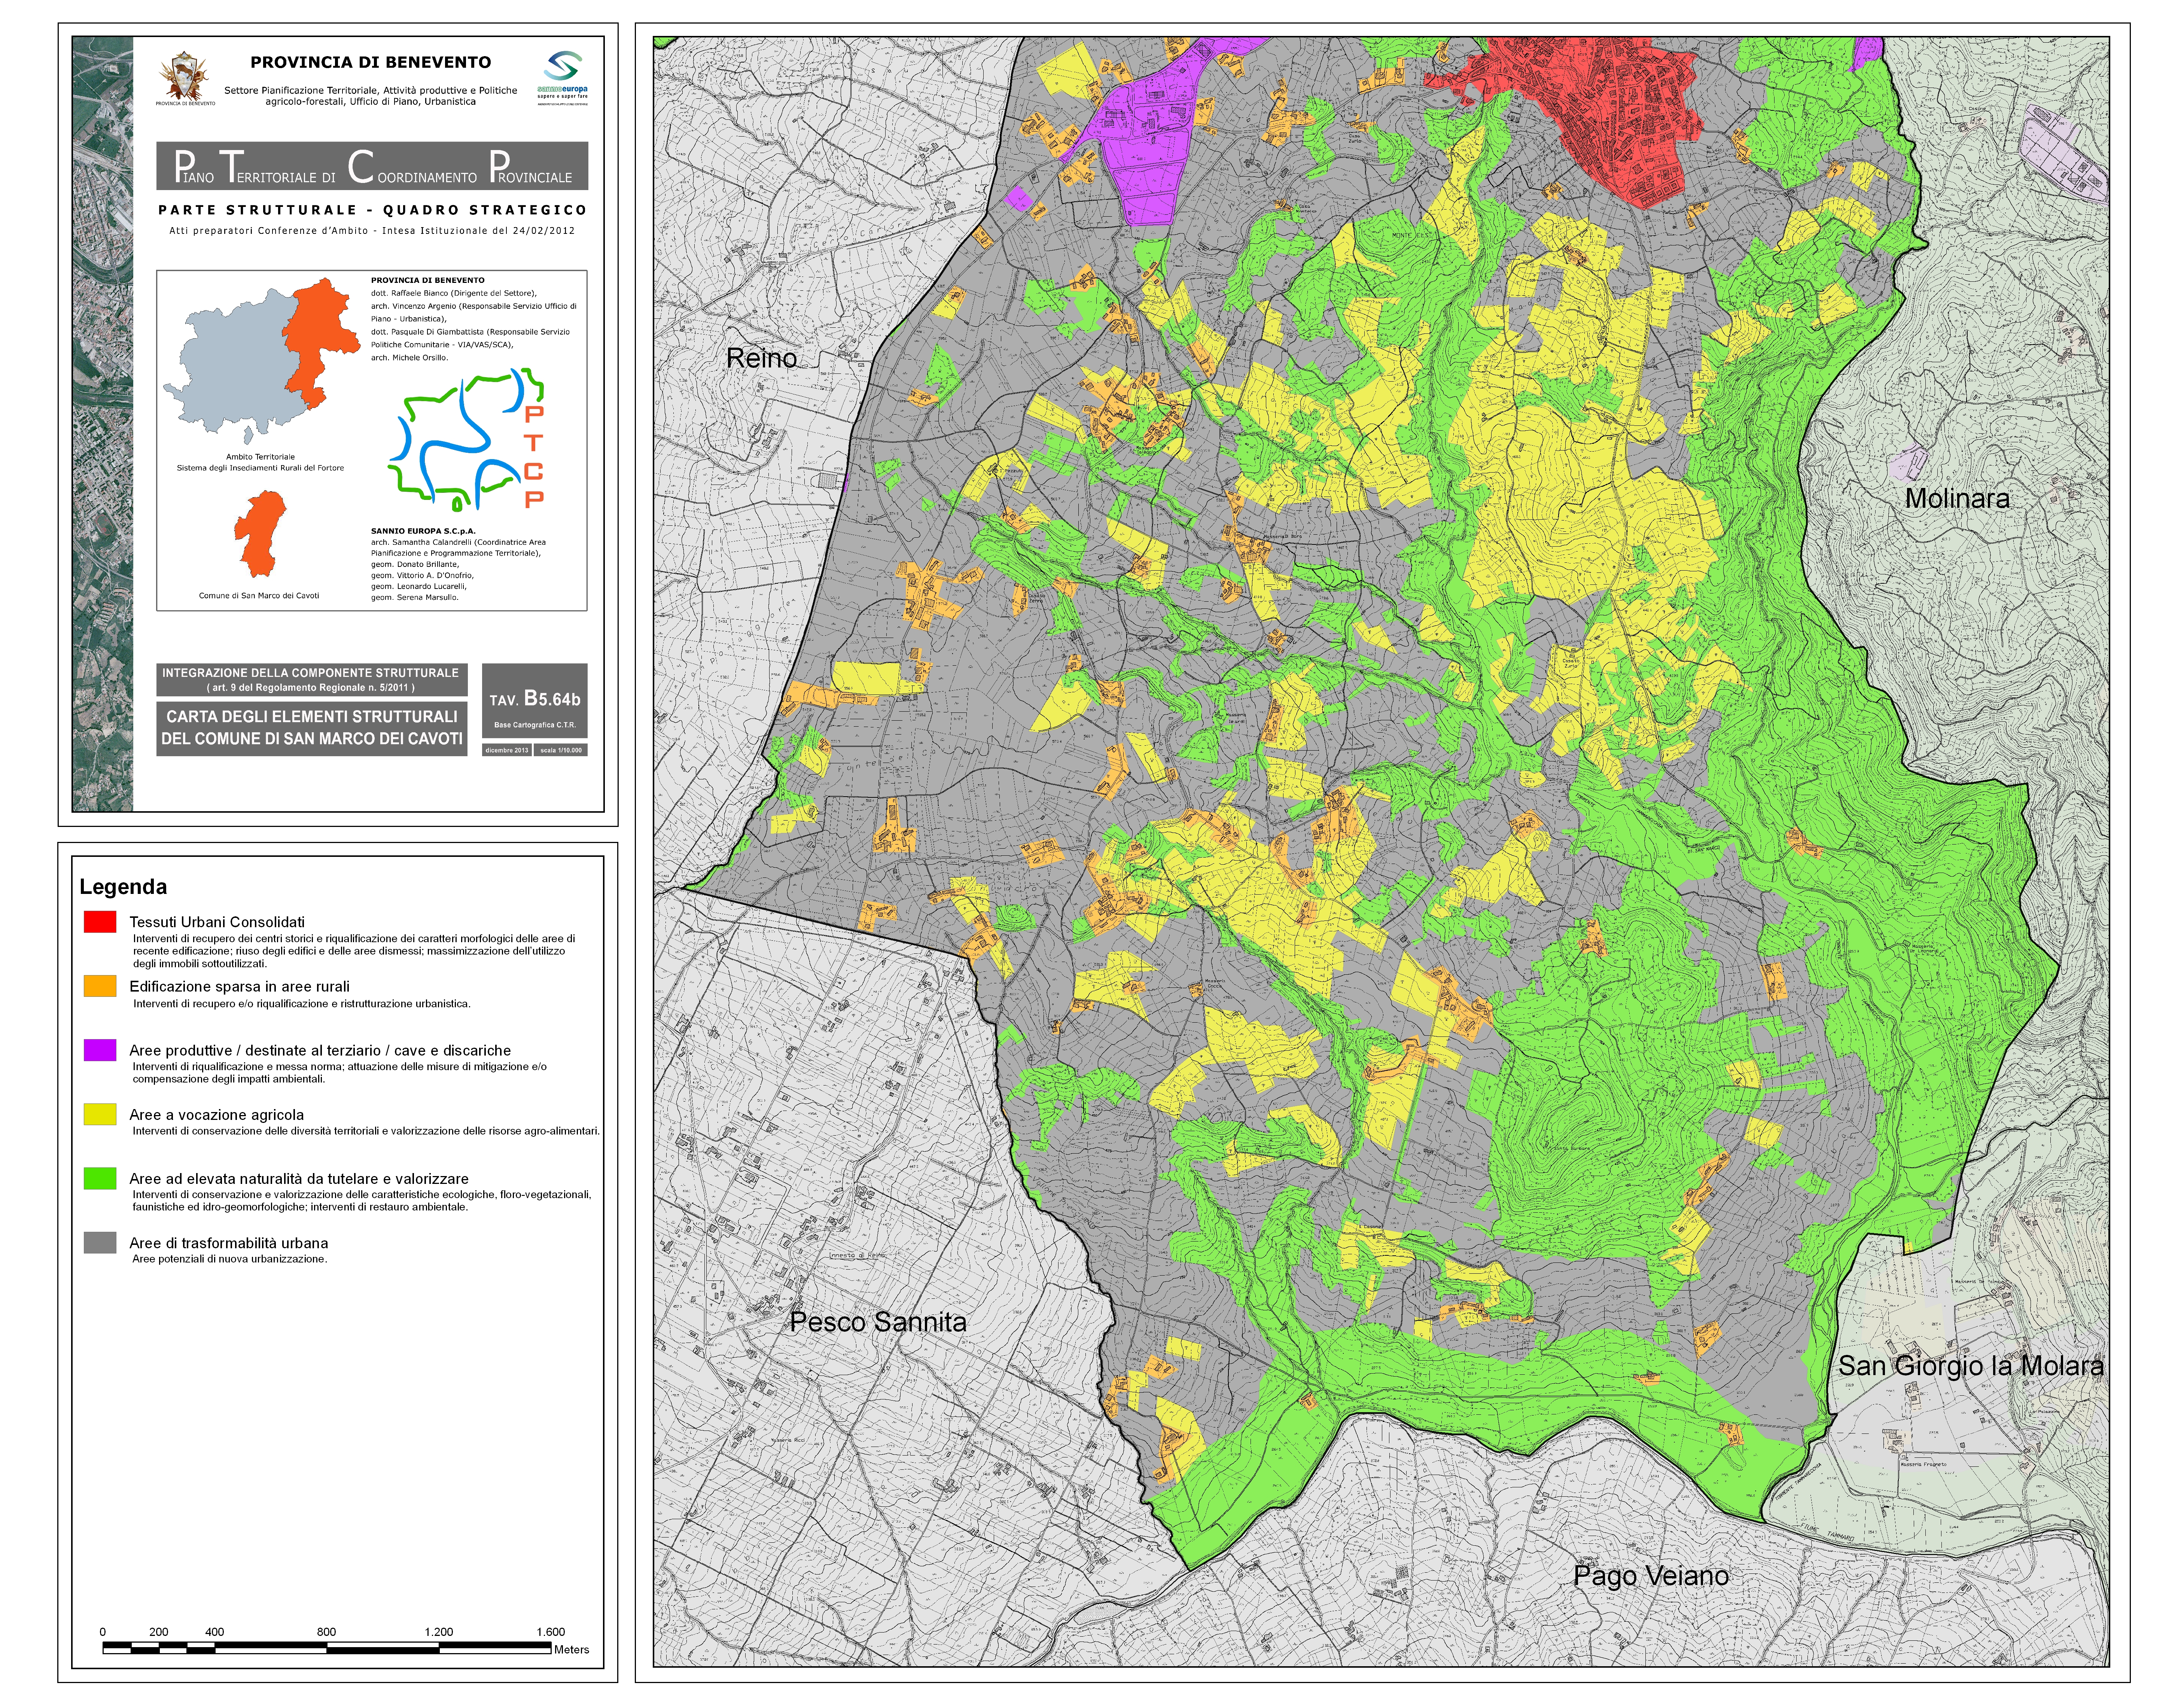Click the orange Edificazione sparsa swatch
Screen dimensions: 2184x1707
click(x=100, y=986)
